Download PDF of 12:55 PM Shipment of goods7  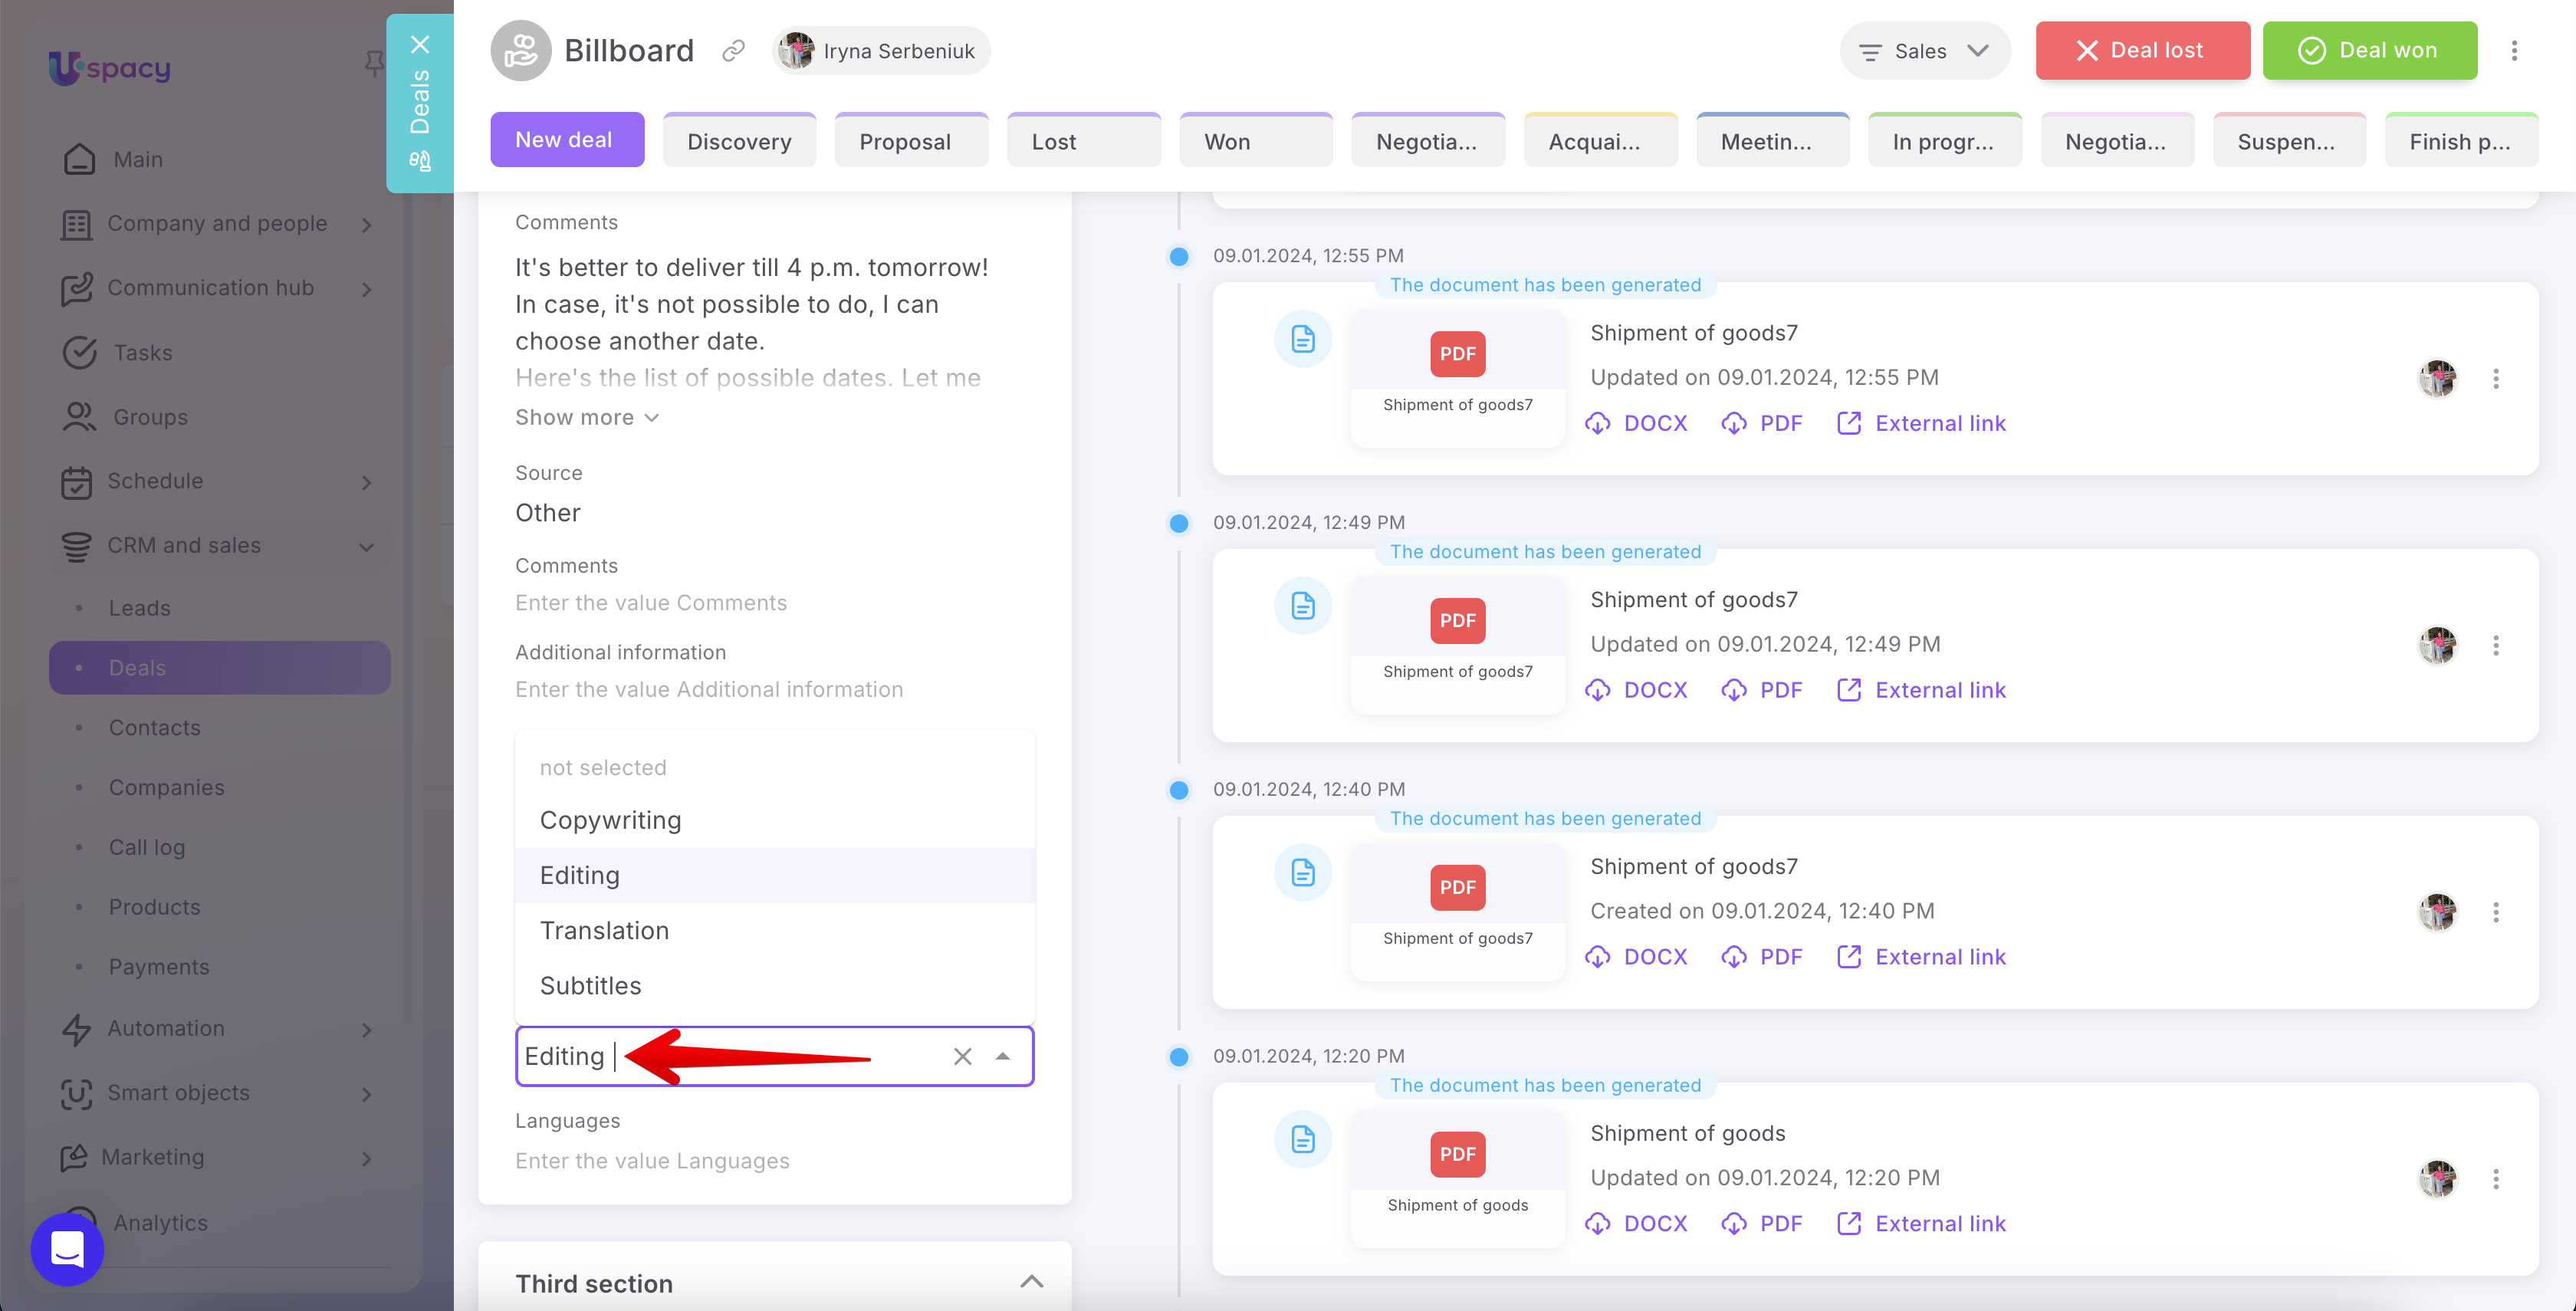point(1762,423)
